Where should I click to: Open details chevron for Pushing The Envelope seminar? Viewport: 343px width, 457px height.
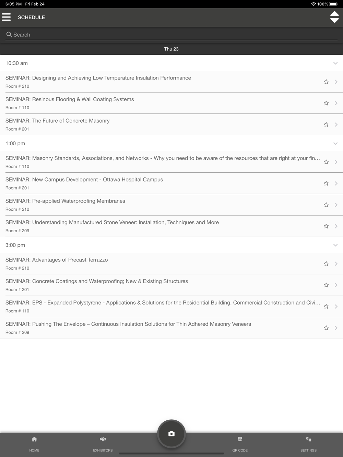coord(336,328)
